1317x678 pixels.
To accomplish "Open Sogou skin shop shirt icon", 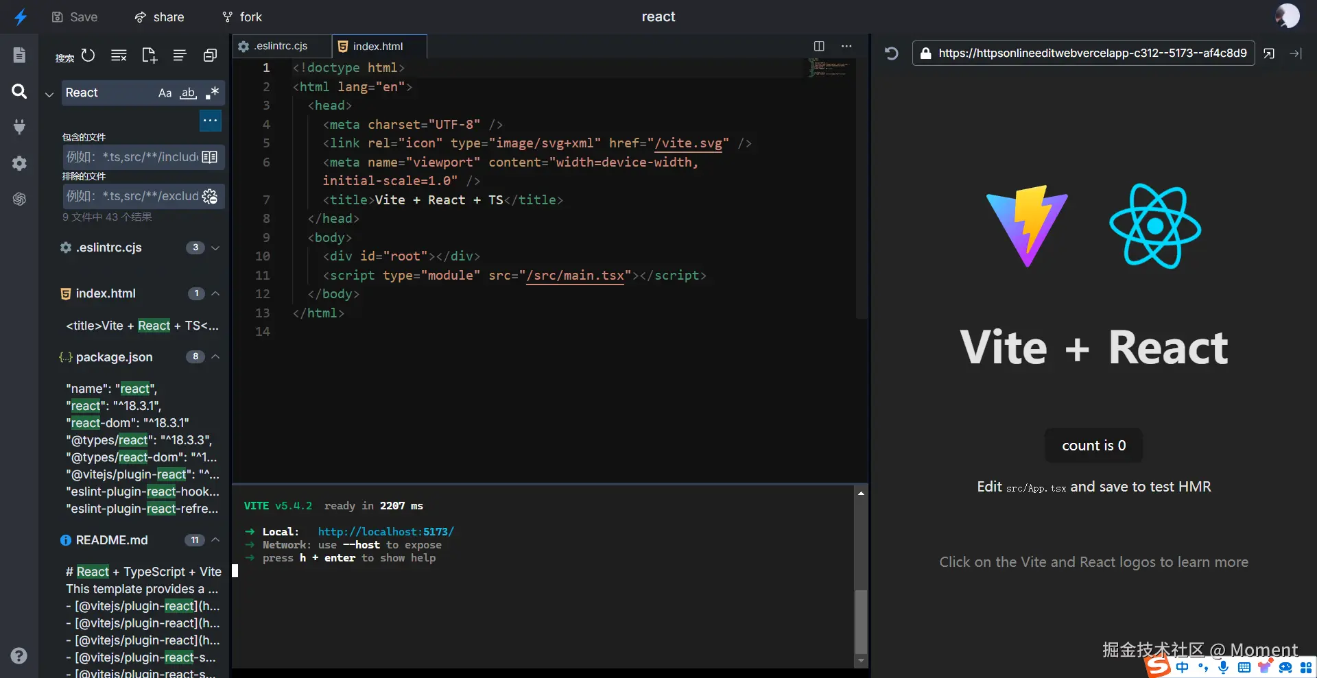I will pyautogui.click(x=1265, y=667).
